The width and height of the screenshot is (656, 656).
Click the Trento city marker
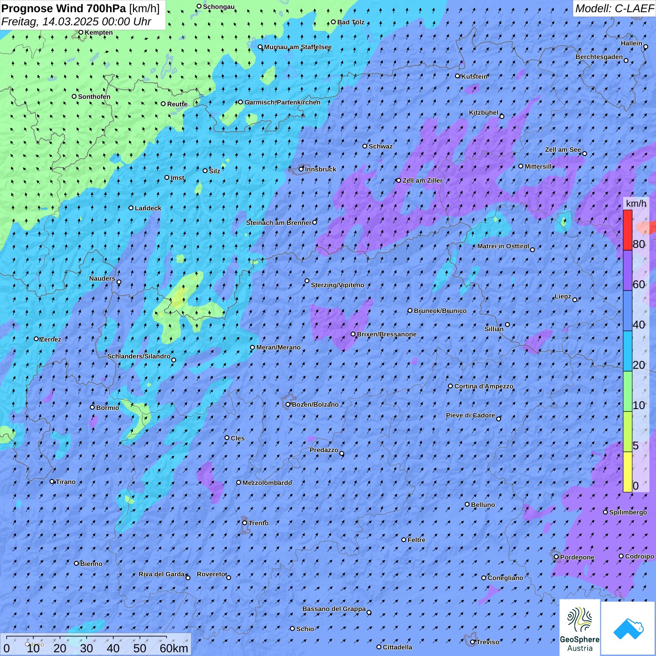pos(245,523)
